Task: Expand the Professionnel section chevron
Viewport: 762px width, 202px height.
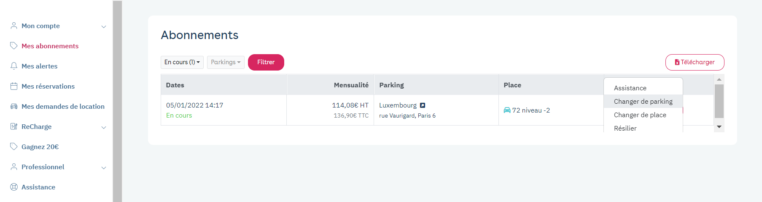Action: coord(104,168)
